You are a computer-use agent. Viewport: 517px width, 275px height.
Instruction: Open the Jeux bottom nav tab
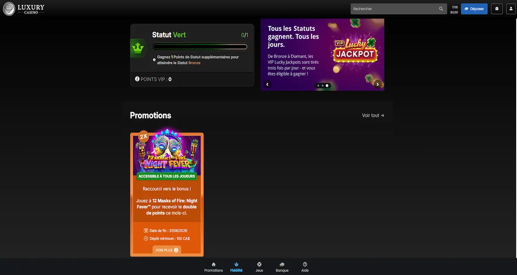click(x=259, y=267)
